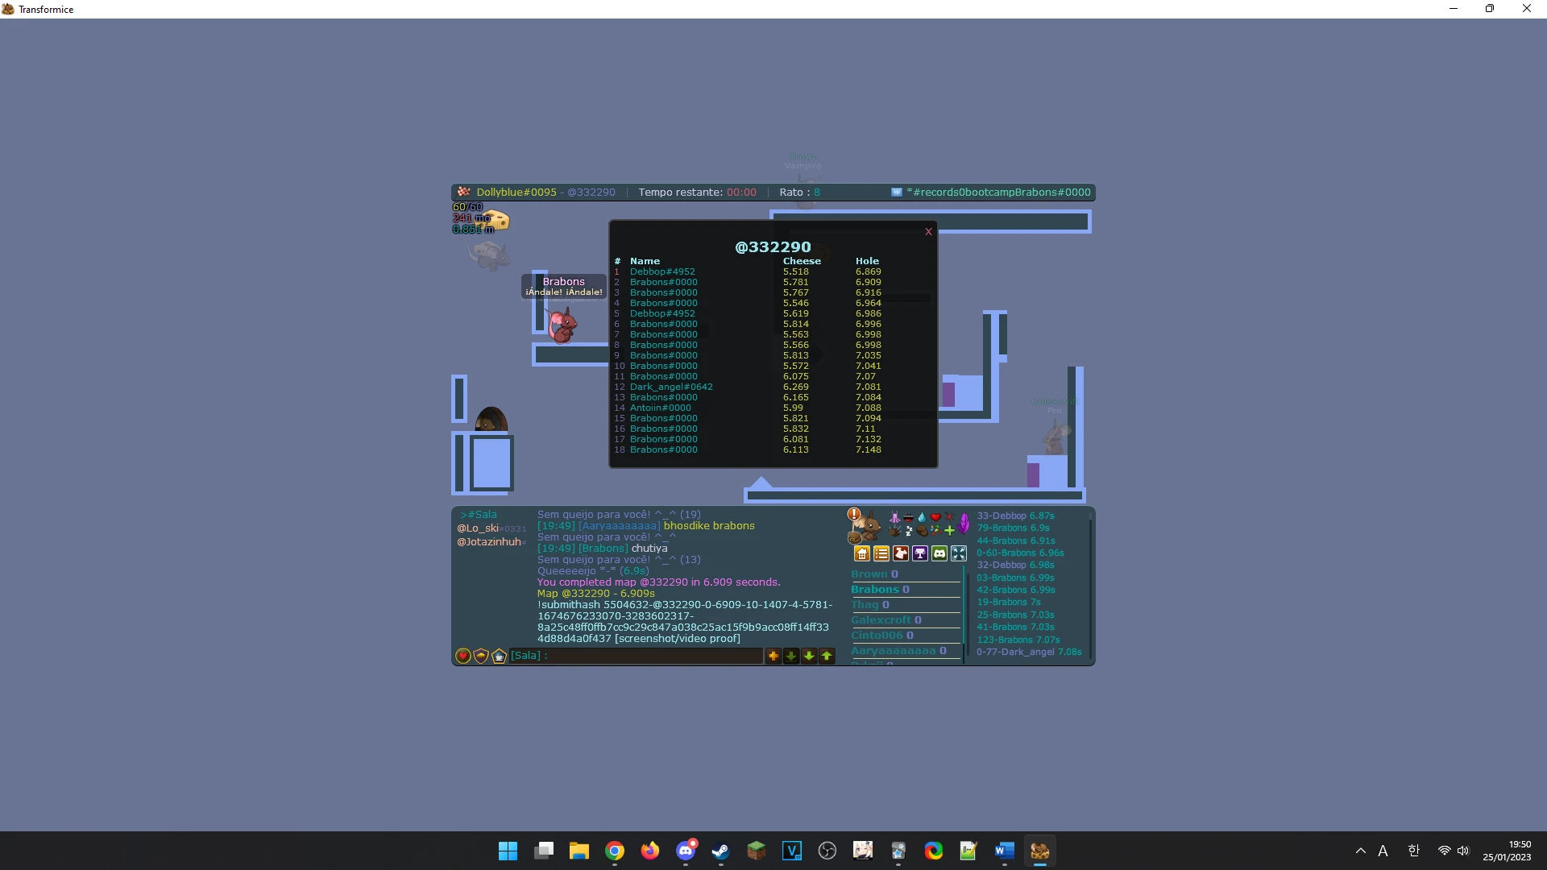Show hidden system tray icons

coord(1361,851)
